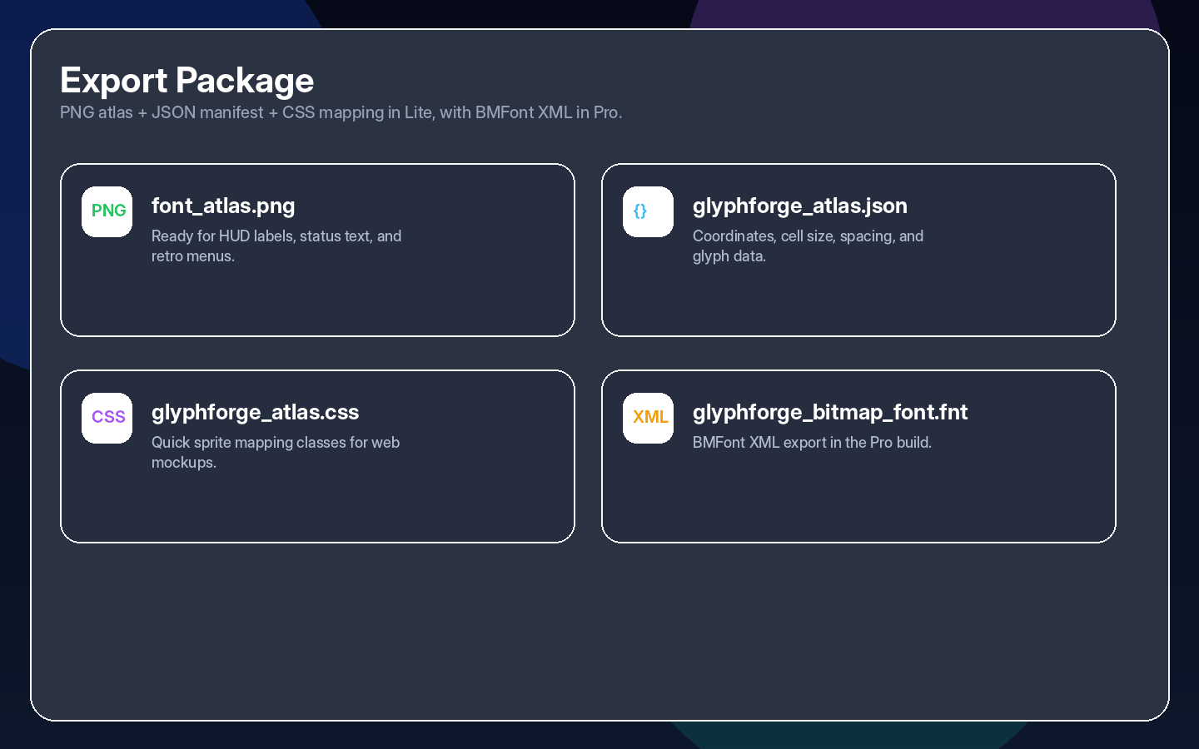The width and height of the screenshot is (1199, 749).
Task: Click the orange XML file icon
Action: tap(649, 418)
